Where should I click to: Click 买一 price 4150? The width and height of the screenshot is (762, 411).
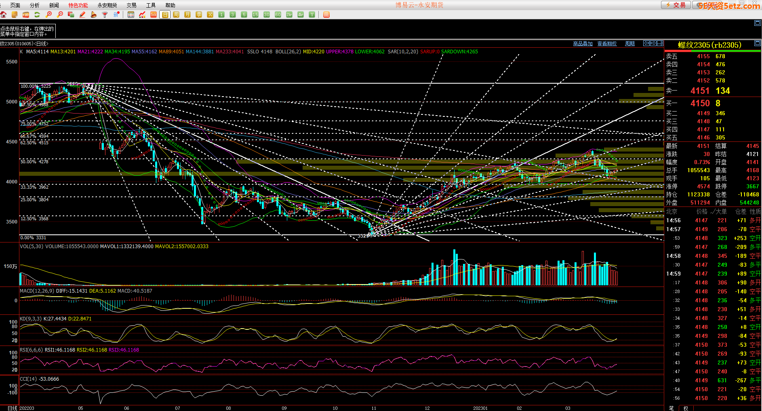point(700,103)
